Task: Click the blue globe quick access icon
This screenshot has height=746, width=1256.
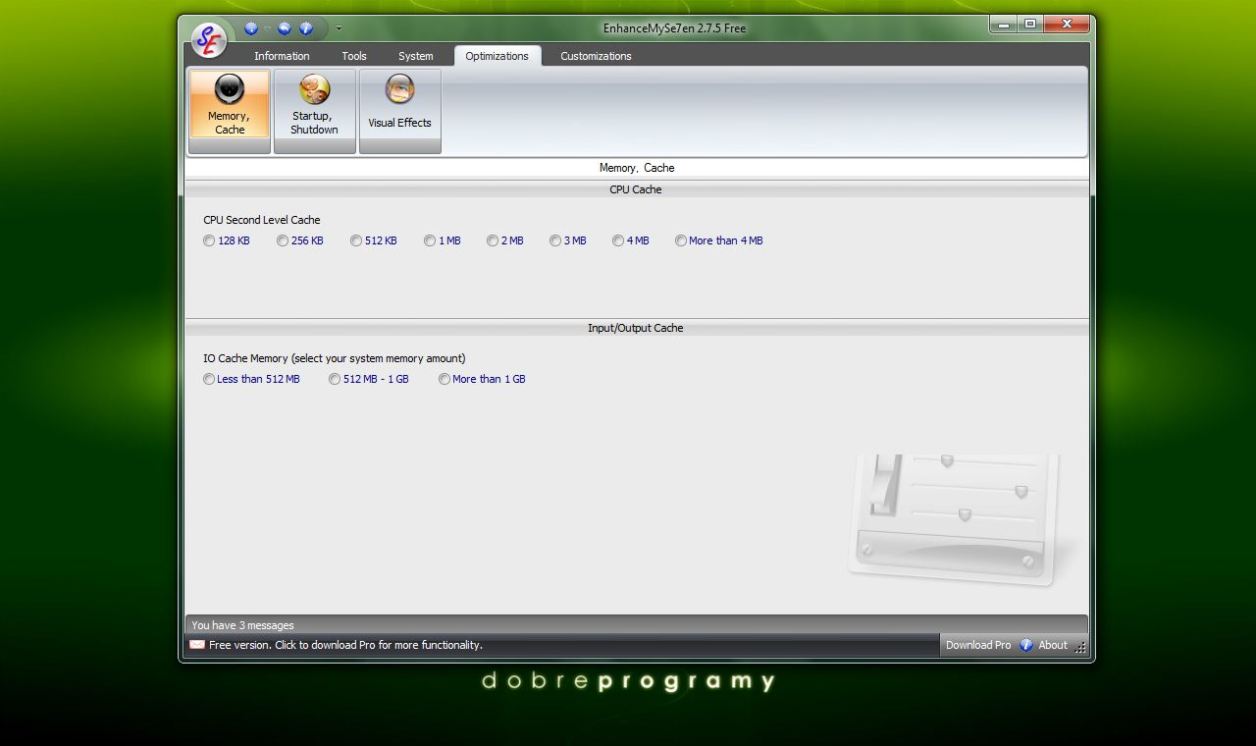Action: (251, 28)
